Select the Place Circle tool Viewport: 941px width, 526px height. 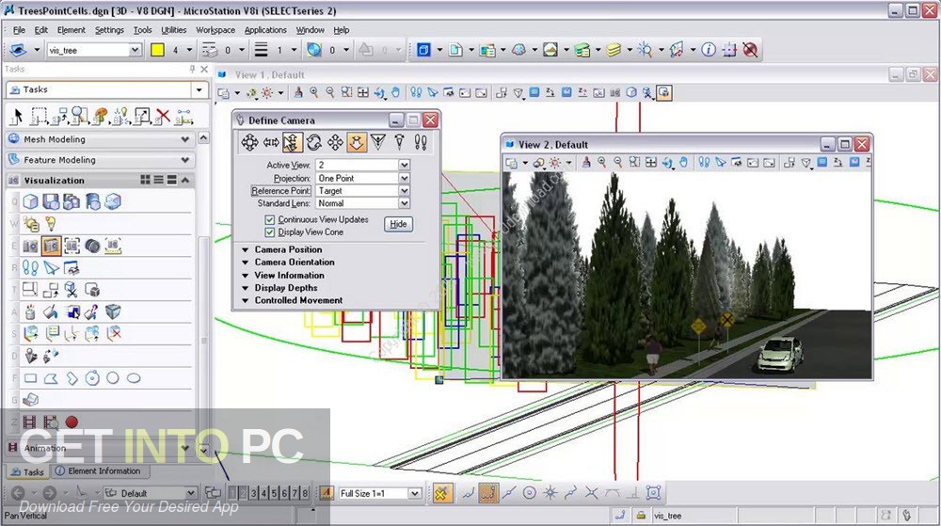[x=112, y=378]
